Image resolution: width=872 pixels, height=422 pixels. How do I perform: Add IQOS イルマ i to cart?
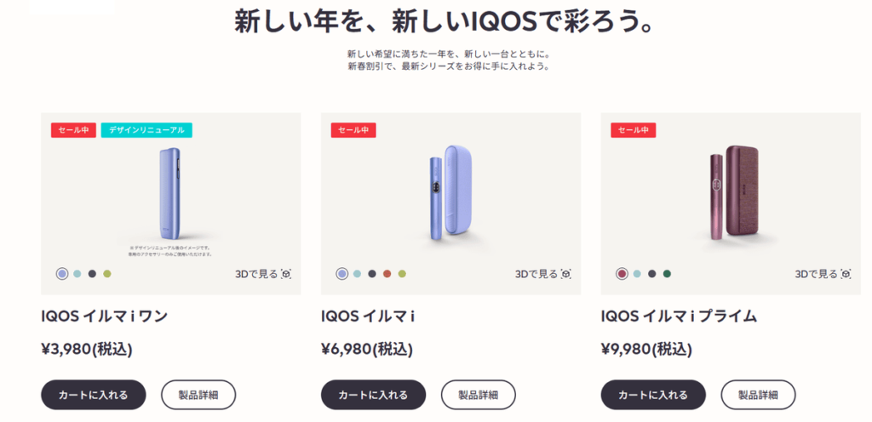373,395
